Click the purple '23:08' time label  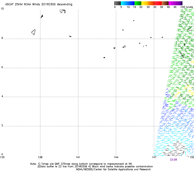[x=173, y=160]
